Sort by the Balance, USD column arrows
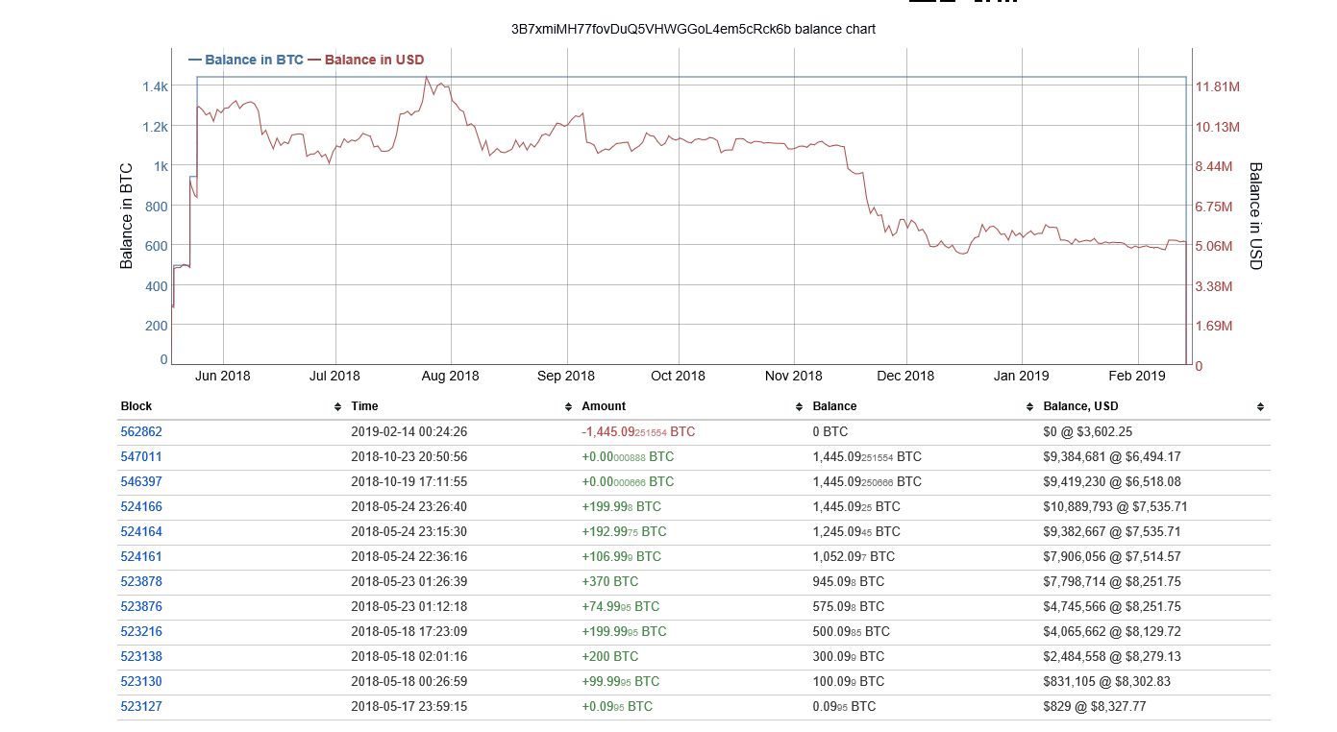This screenshot has height=732, width=1337. tap(1260, 407)
